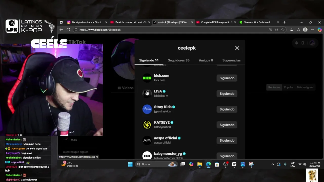This screenshot has height=182, width=324.
Task: Open microphone tray icon
Action: coord(285,164)
